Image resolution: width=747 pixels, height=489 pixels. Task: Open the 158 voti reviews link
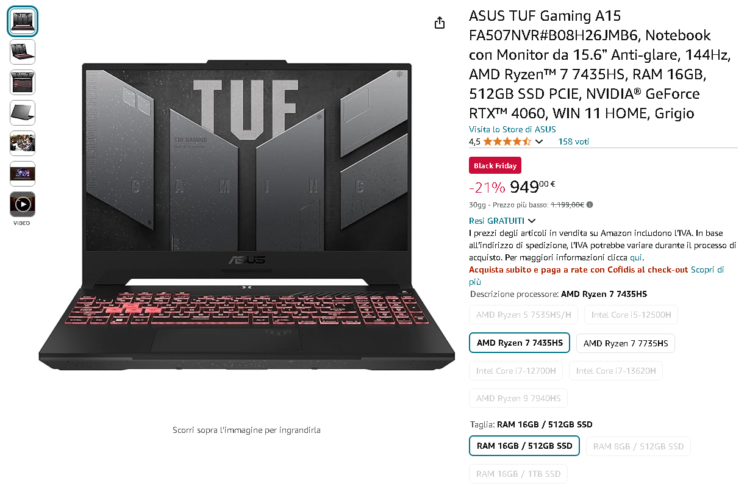point(574,141)
